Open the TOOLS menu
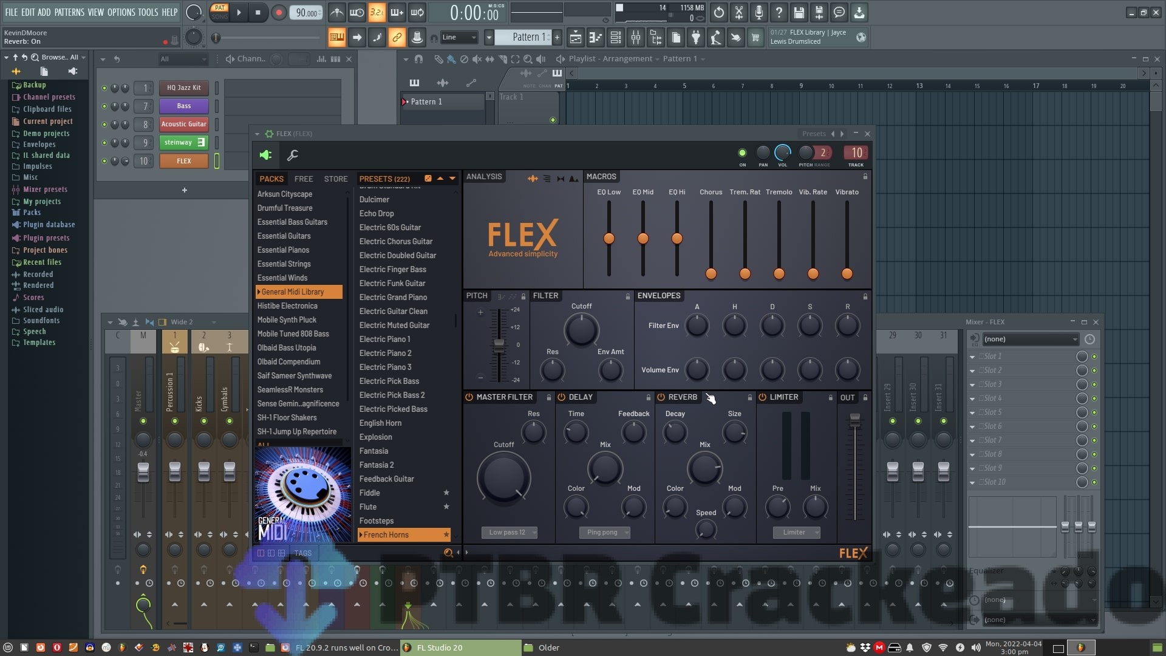The image size is (1166, 656). 148,12
